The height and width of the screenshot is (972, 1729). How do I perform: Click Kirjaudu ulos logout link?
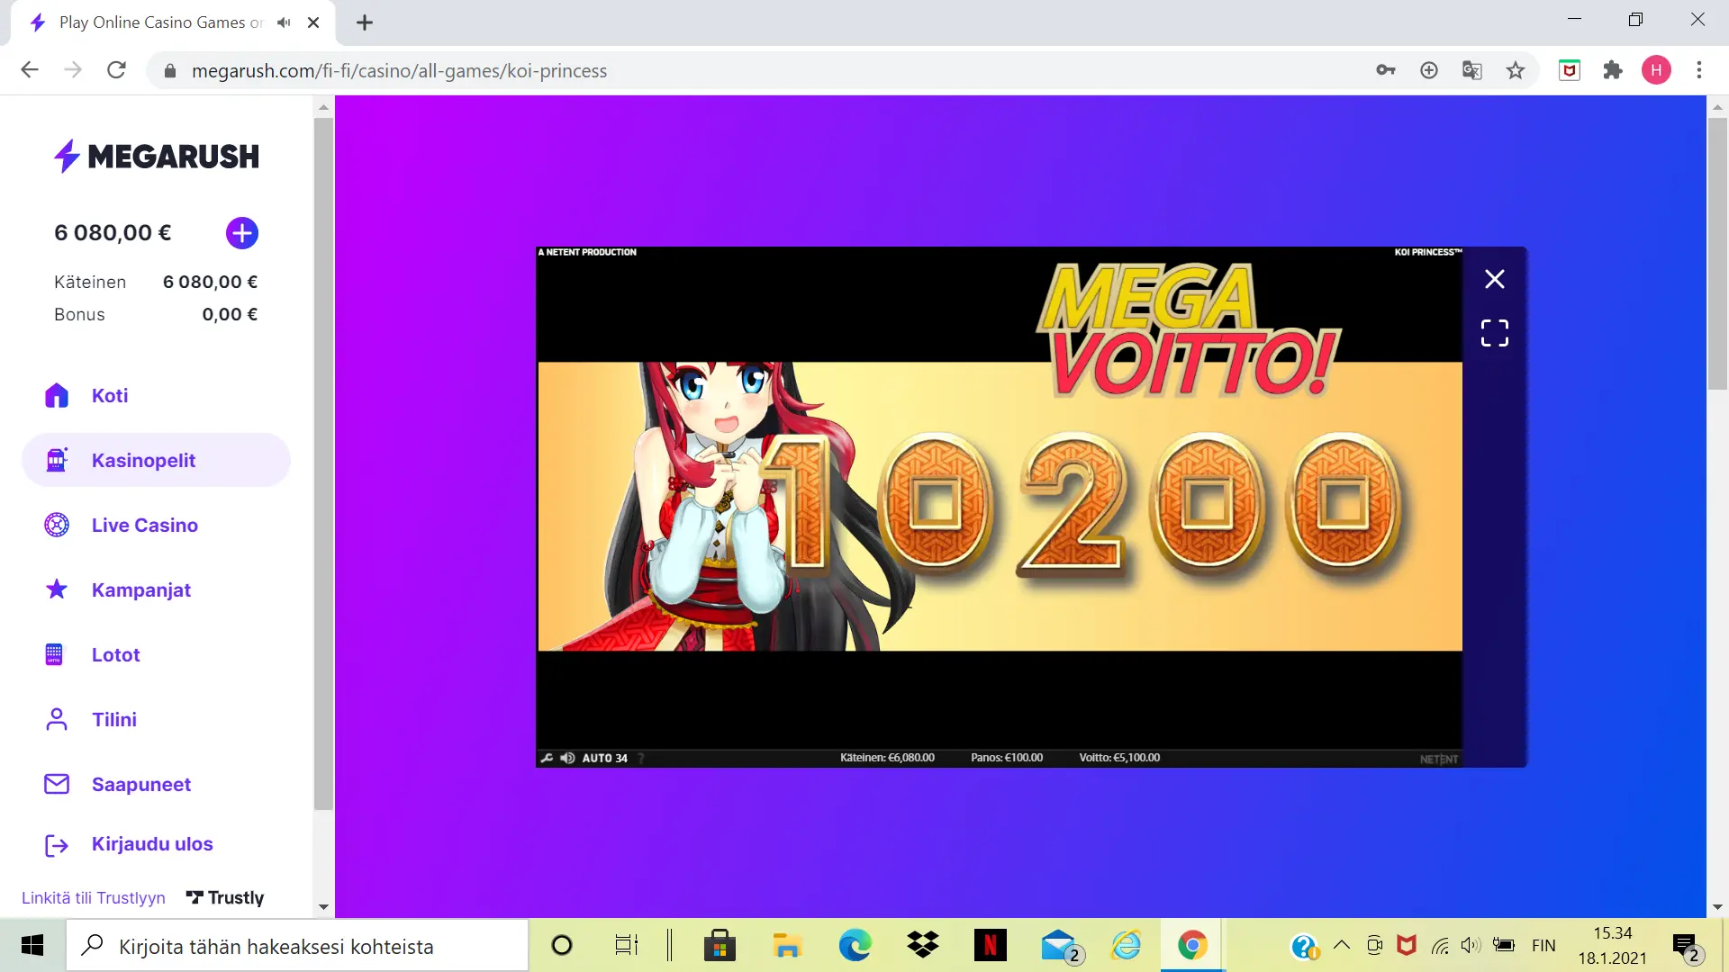(x=151, y=844)
